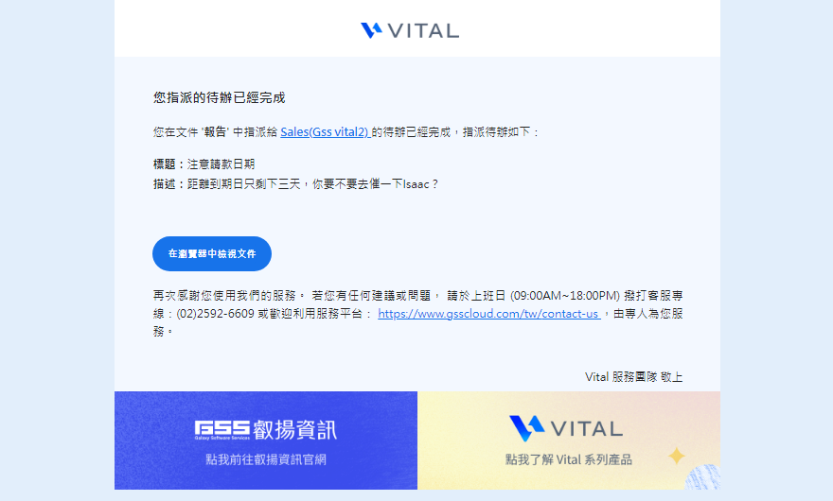Image resolution: width=833 pixels, height=501 pixels.
Task: Click the 描述 line mentioning 到期日
Action: click(x=295, y=184)
